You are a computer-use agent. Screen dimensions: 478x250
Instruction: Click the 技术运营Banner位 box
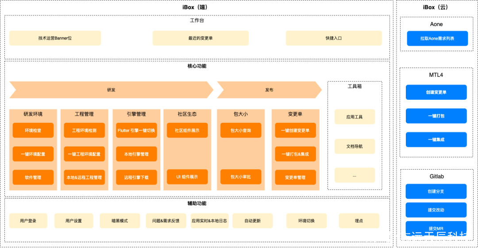(55, 38)
